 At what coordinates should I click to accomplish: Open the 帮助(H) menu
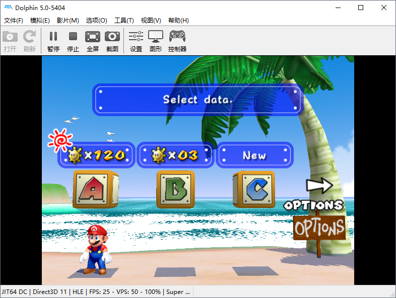[x=178, y=21]
